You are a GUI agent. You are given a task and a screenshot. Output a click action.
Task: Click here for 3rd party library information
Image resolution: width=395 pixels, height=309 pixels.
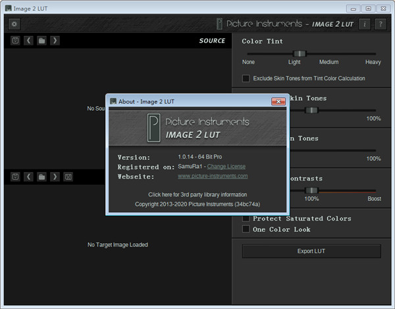tap(197, 194)
